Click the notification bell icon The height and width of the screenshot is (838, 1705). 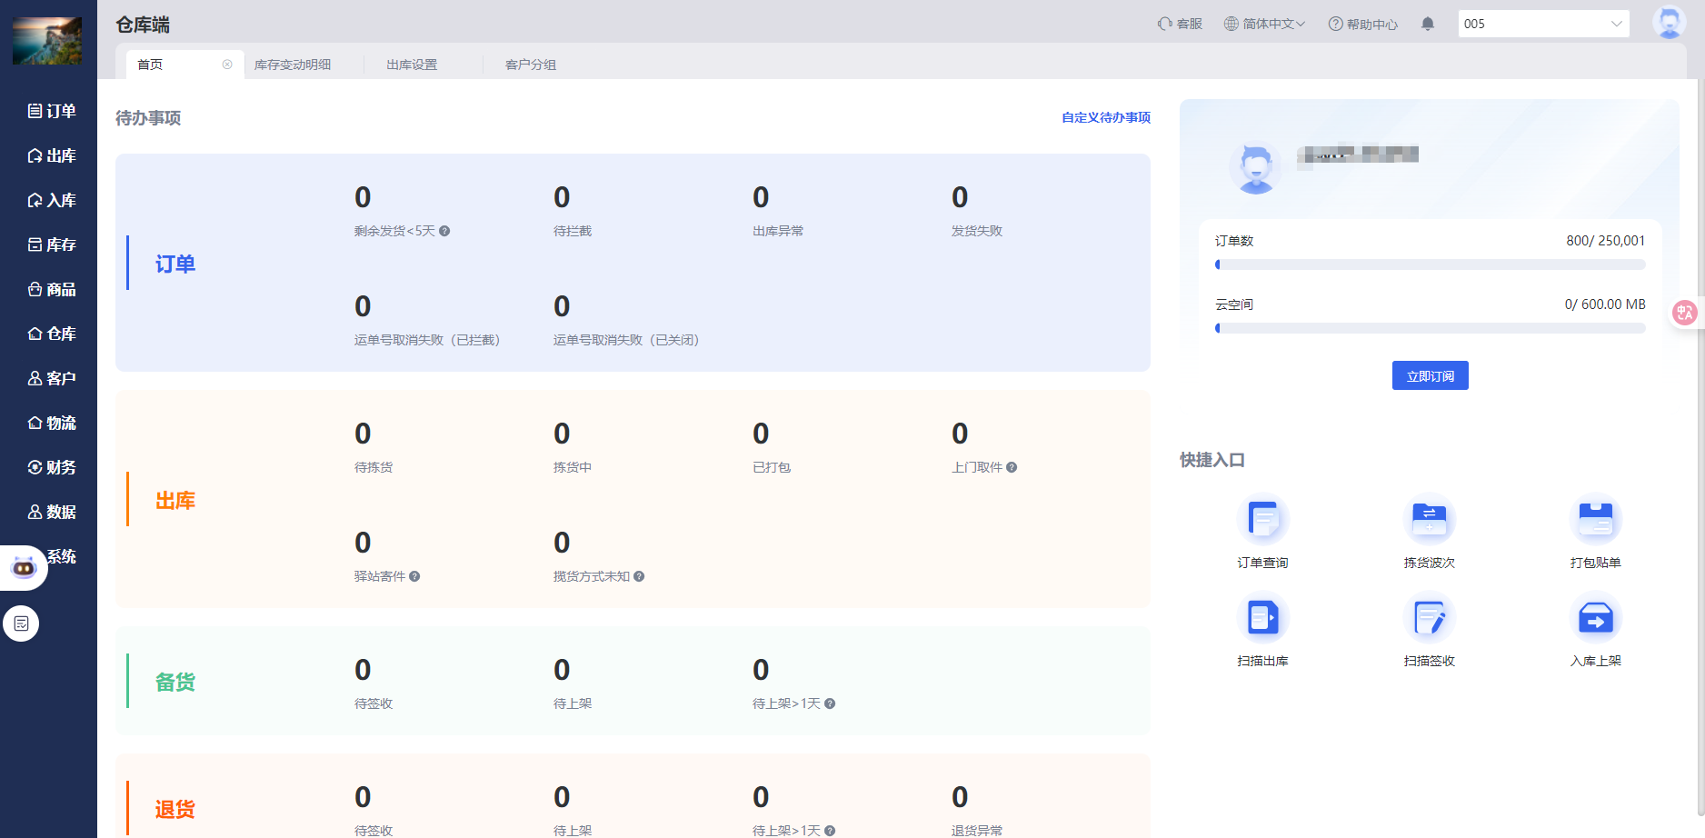pyautogui.click(x=1428, y=24)
